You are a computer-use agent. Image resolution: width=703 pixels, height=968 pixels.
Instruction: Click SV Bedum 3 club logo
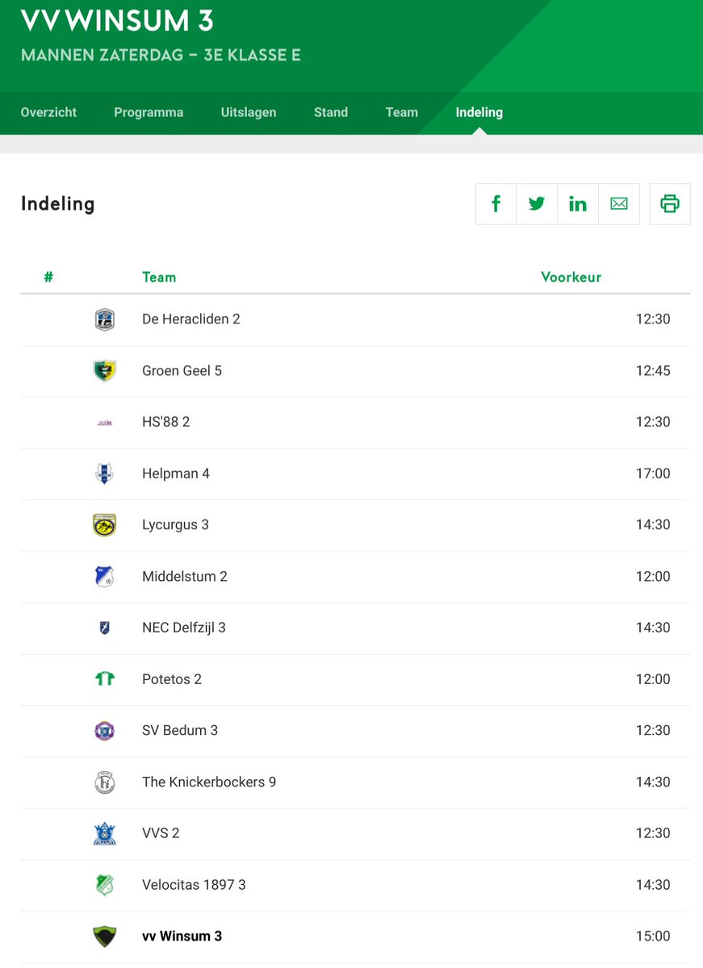tap(104, 731)
